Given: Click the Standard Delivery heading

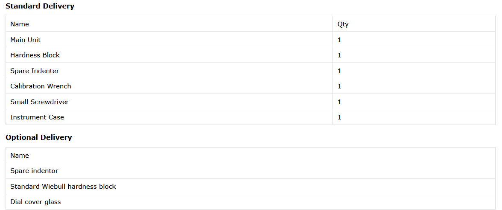Looking at the screenshot, I should click(40, 6).
